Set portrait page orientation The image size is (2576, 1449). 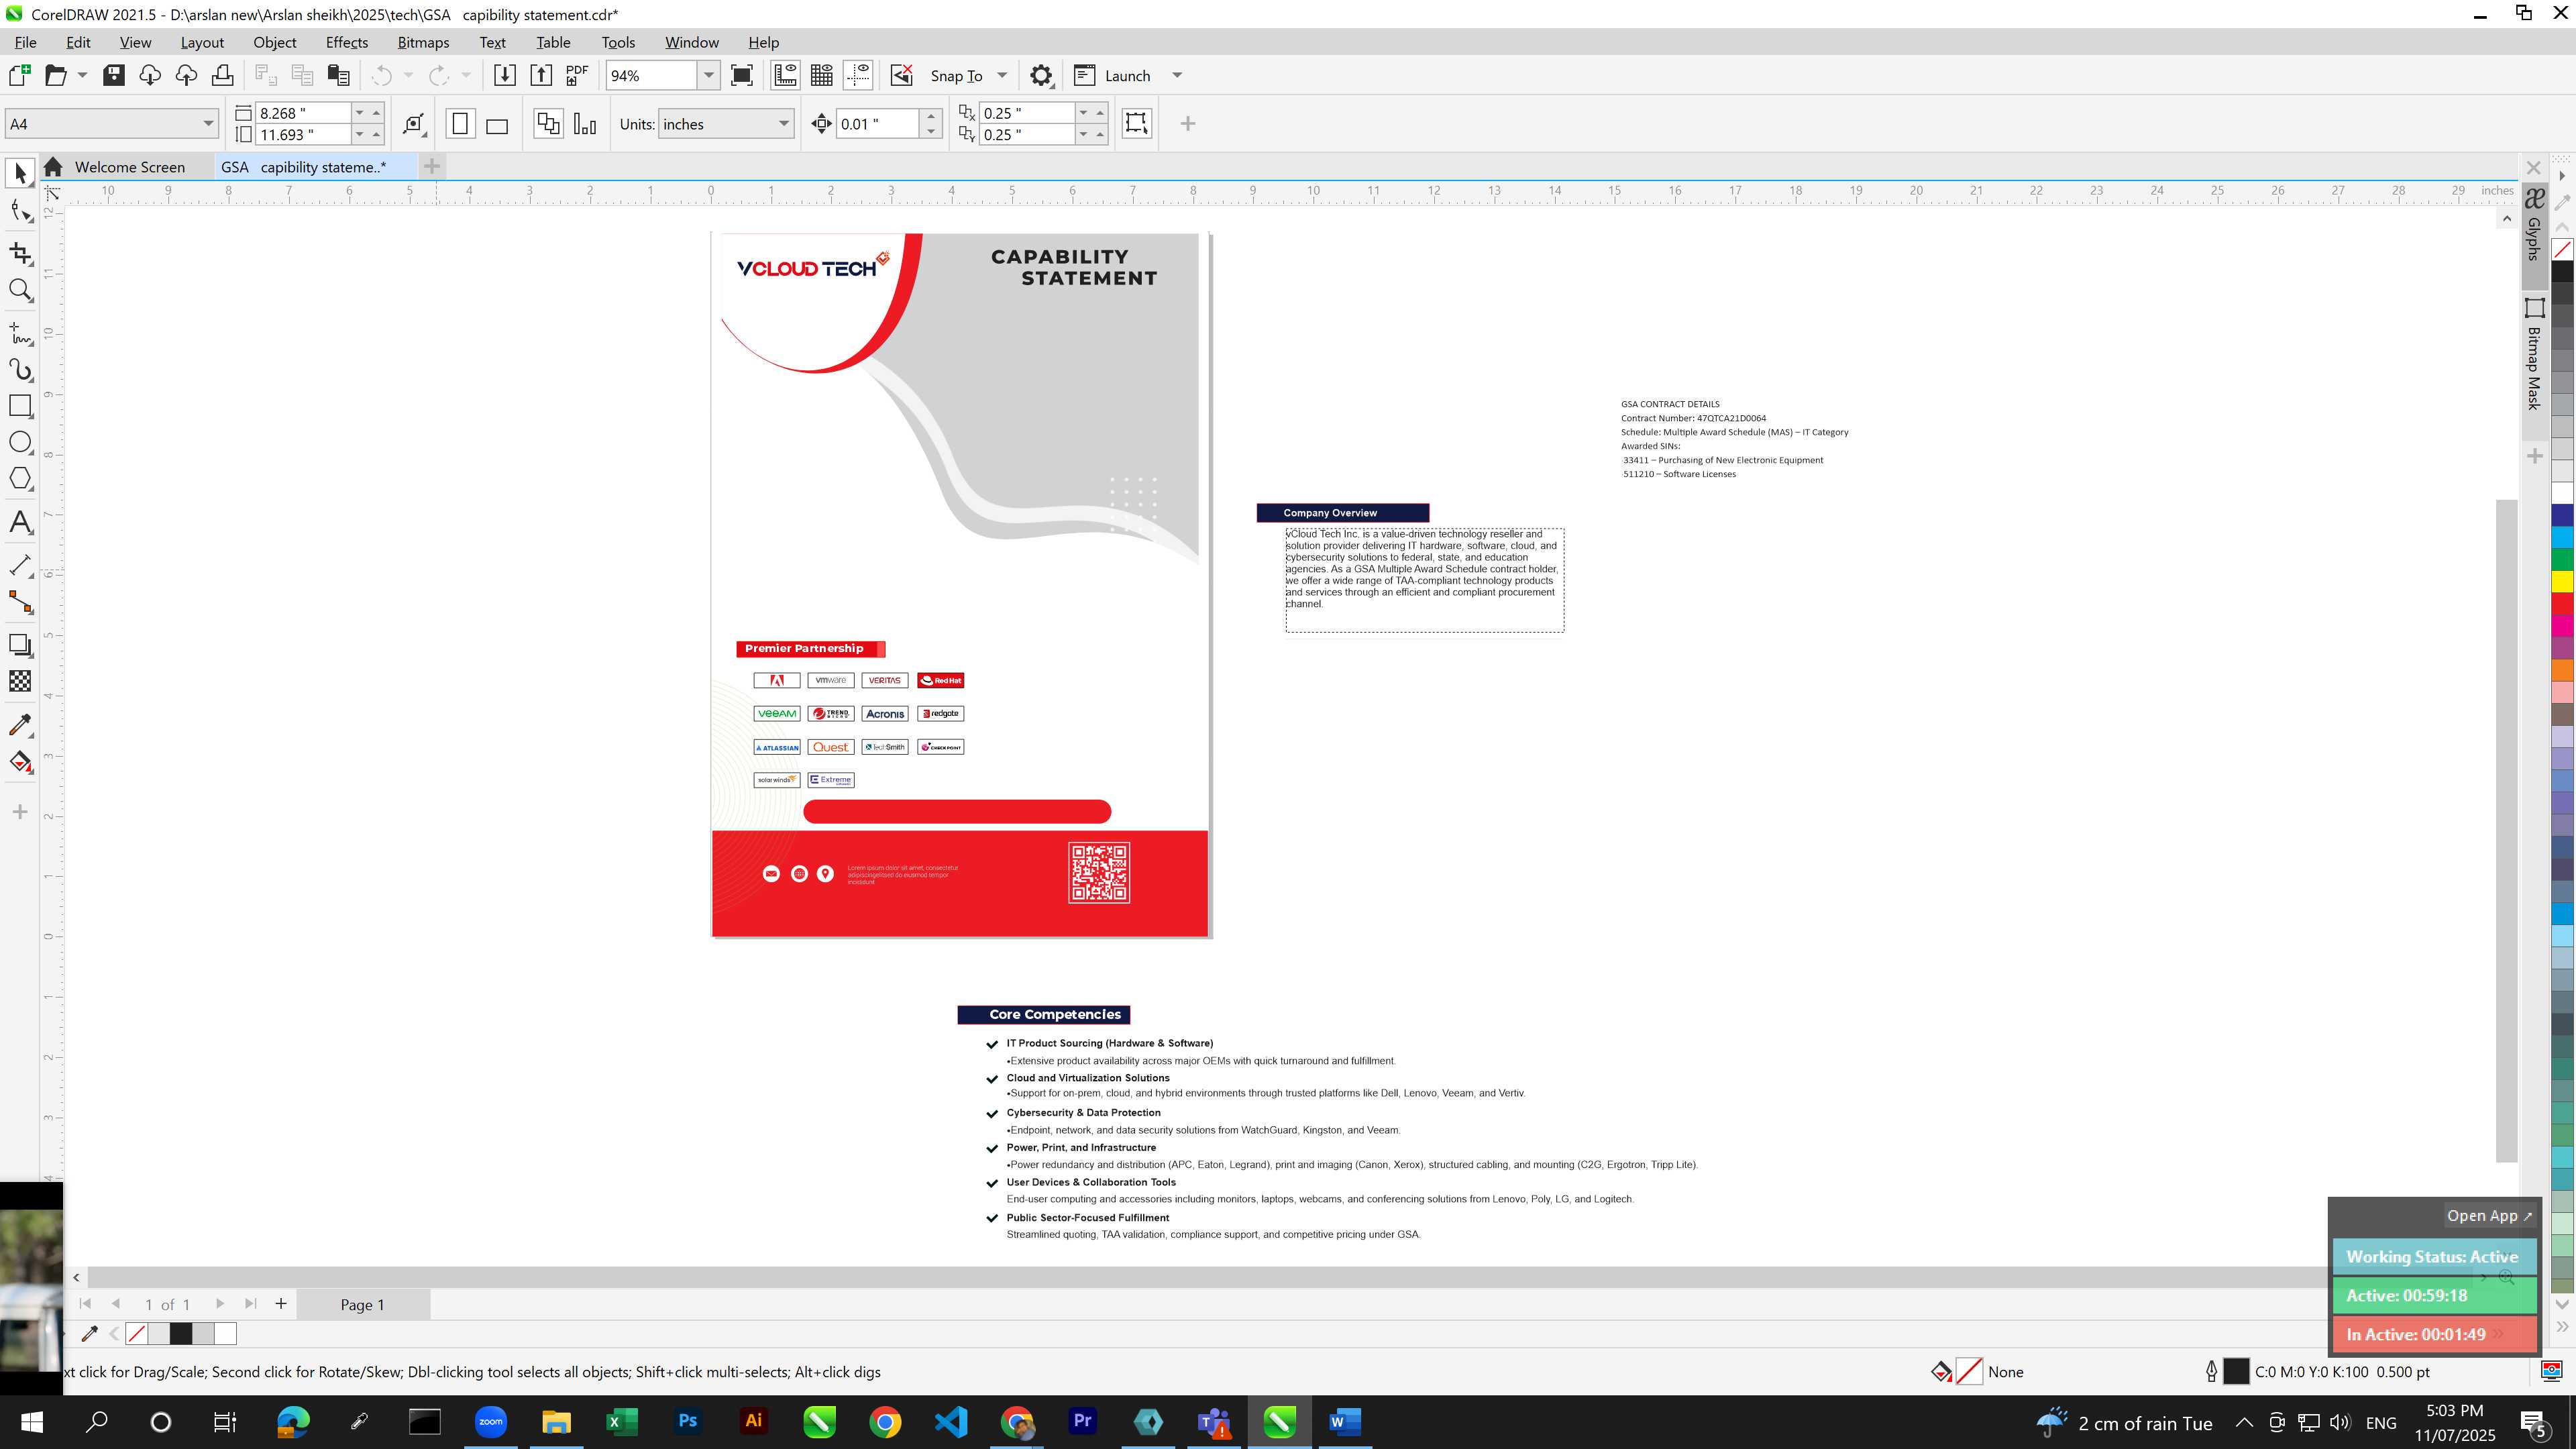click(460, 124)
